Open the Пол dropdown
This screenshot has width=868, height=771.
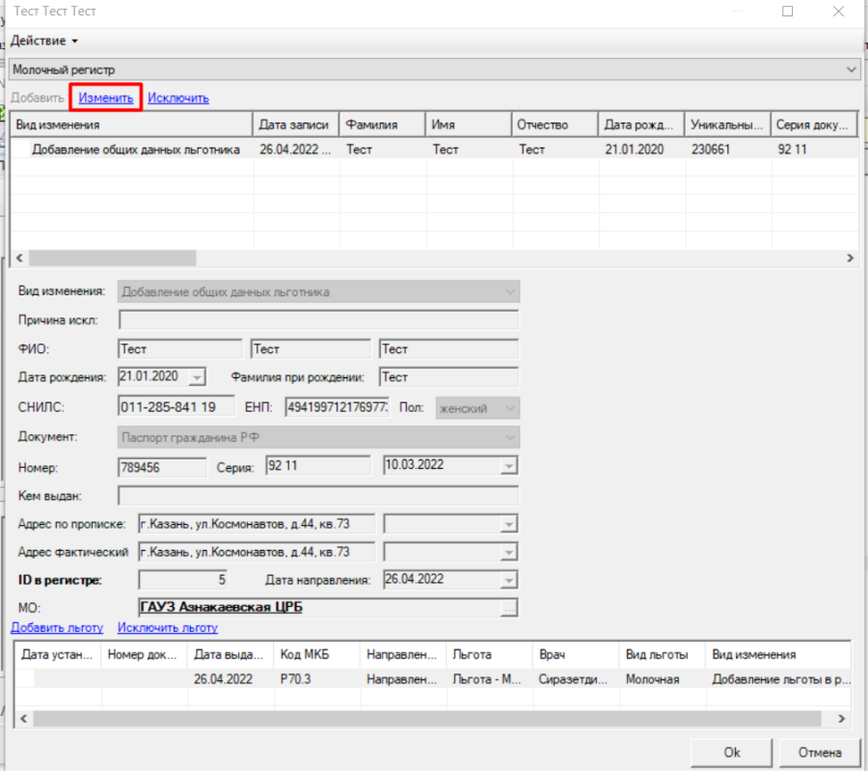477,408
